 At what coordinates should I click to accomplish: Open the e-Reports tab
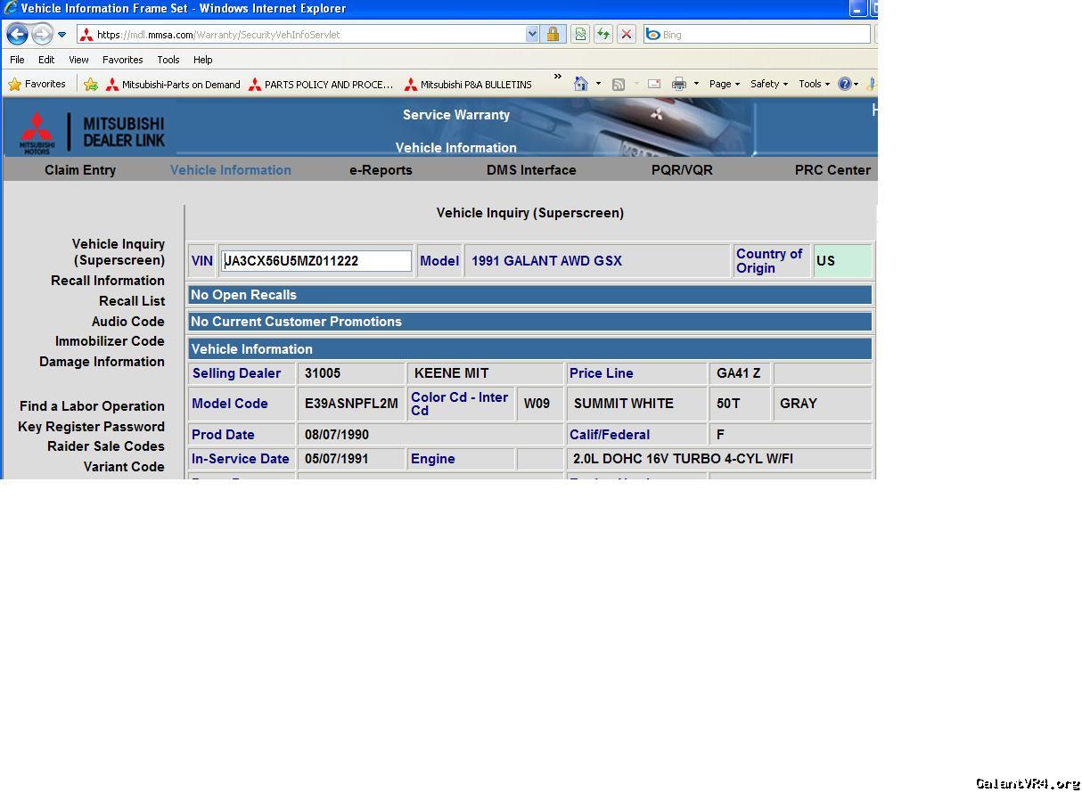pos(381,170)
